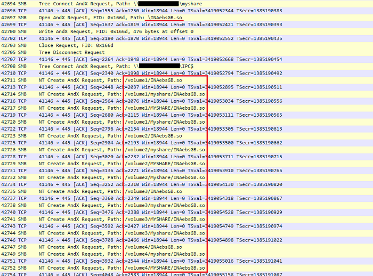Select packet 42734 TCP Seq=3252 row

pyautogui.click(x=186, y=184)
